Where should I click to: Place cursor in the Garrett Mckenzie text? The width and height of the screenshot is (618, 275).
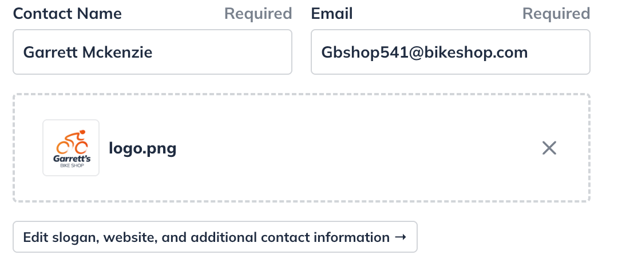[x=88, y=52]
